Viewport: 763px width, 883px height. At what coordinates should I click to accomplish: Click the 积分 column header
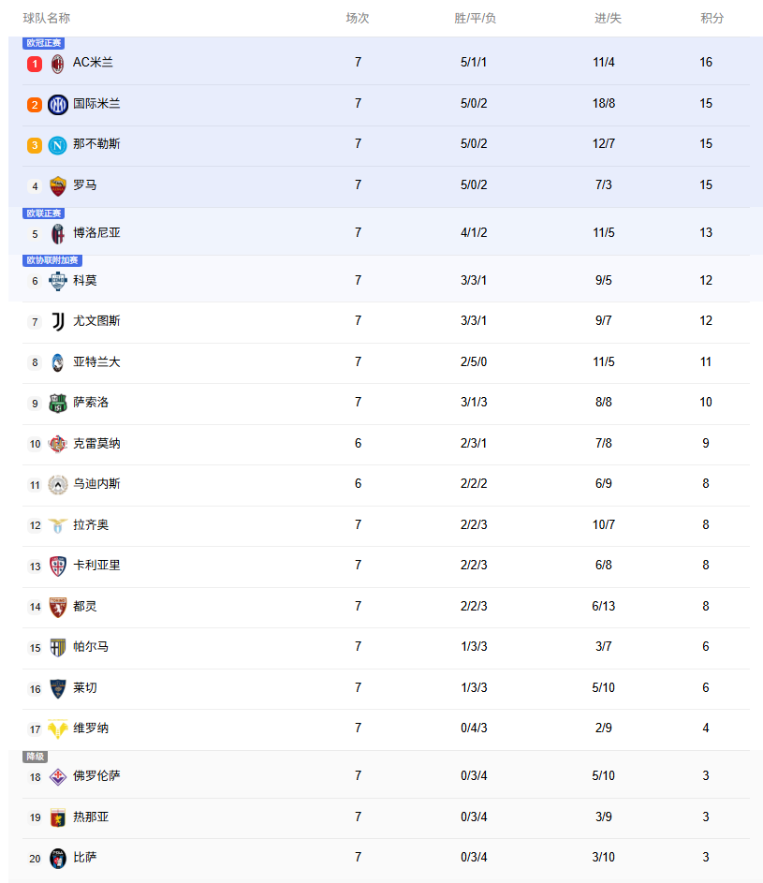[x=712, y=18]
